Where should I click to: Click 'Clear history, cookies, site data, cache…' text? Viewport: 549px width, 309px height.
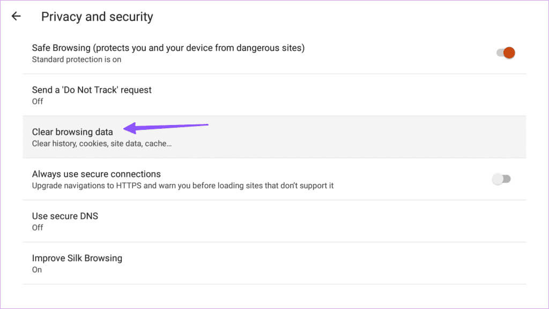coord(101,144)
